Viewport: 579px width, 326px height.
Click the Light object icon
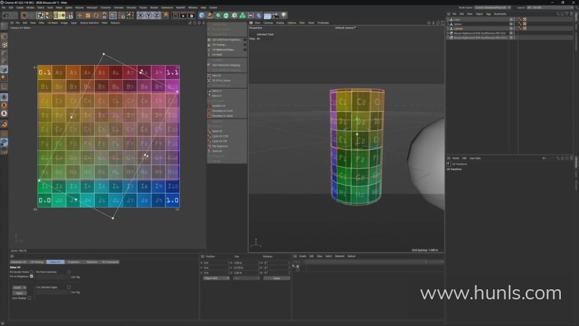[284, 15]
